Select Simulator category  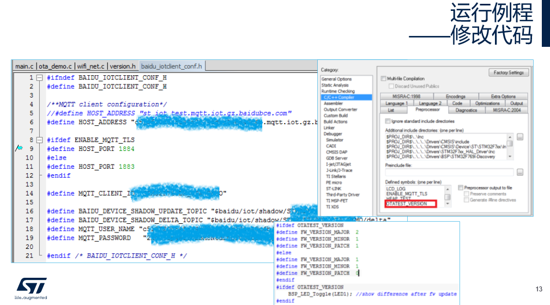(335, 140)
